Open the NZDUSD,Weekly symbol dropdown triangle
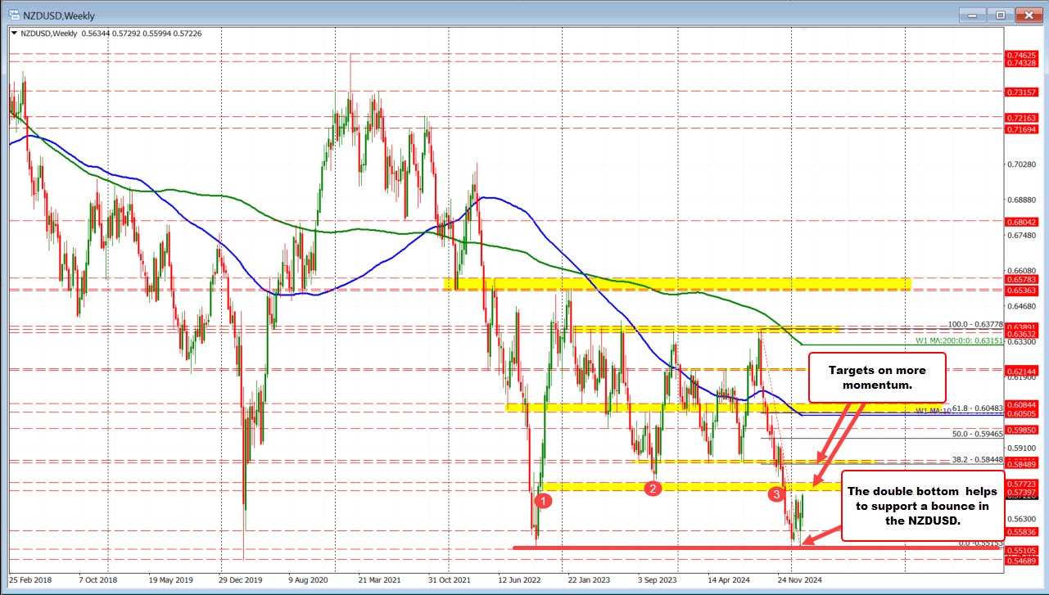This screenshot has width=1049, height=595. [14, 34]
